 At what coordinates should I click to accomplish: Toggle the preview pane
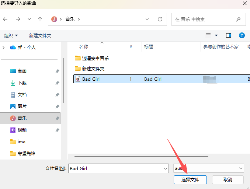tap(229, 35)
